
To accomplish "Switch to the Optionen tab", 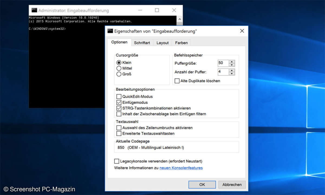I will 119,42.
